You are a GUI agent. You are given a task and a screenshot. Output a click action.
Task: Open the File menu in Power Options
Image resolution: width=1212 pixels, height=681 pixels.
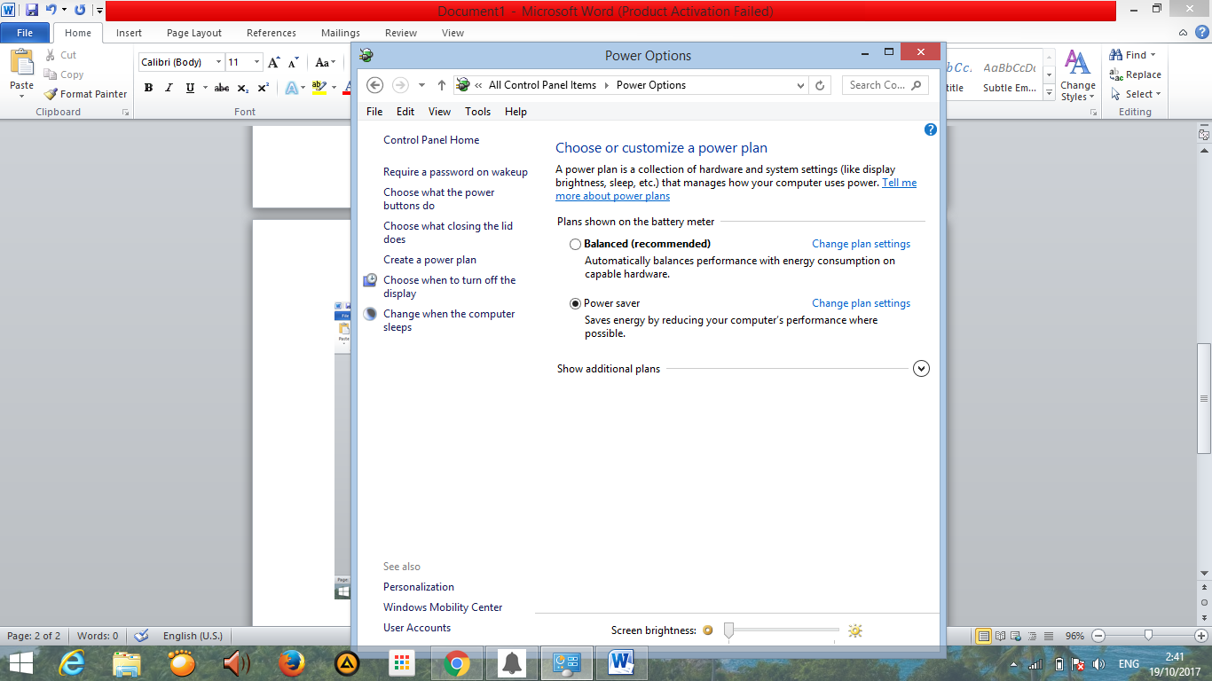pos(374,112)
